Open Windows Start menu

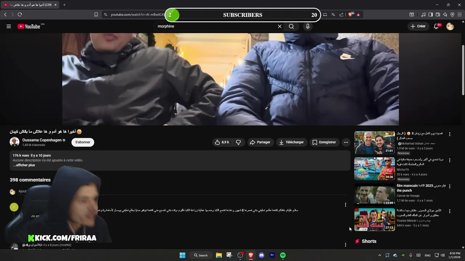coord(182,255)
